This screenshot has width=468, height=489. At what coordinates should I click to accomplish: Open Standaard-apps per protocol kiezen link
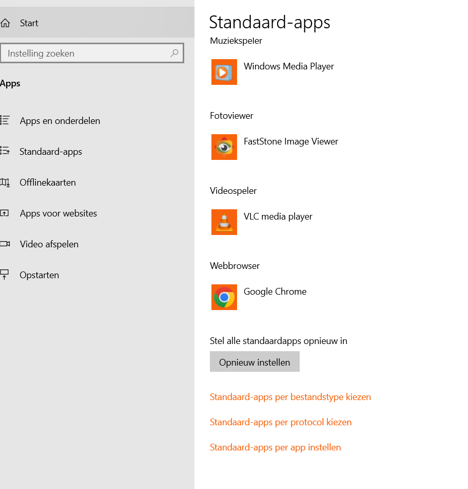tap(281, 422)
